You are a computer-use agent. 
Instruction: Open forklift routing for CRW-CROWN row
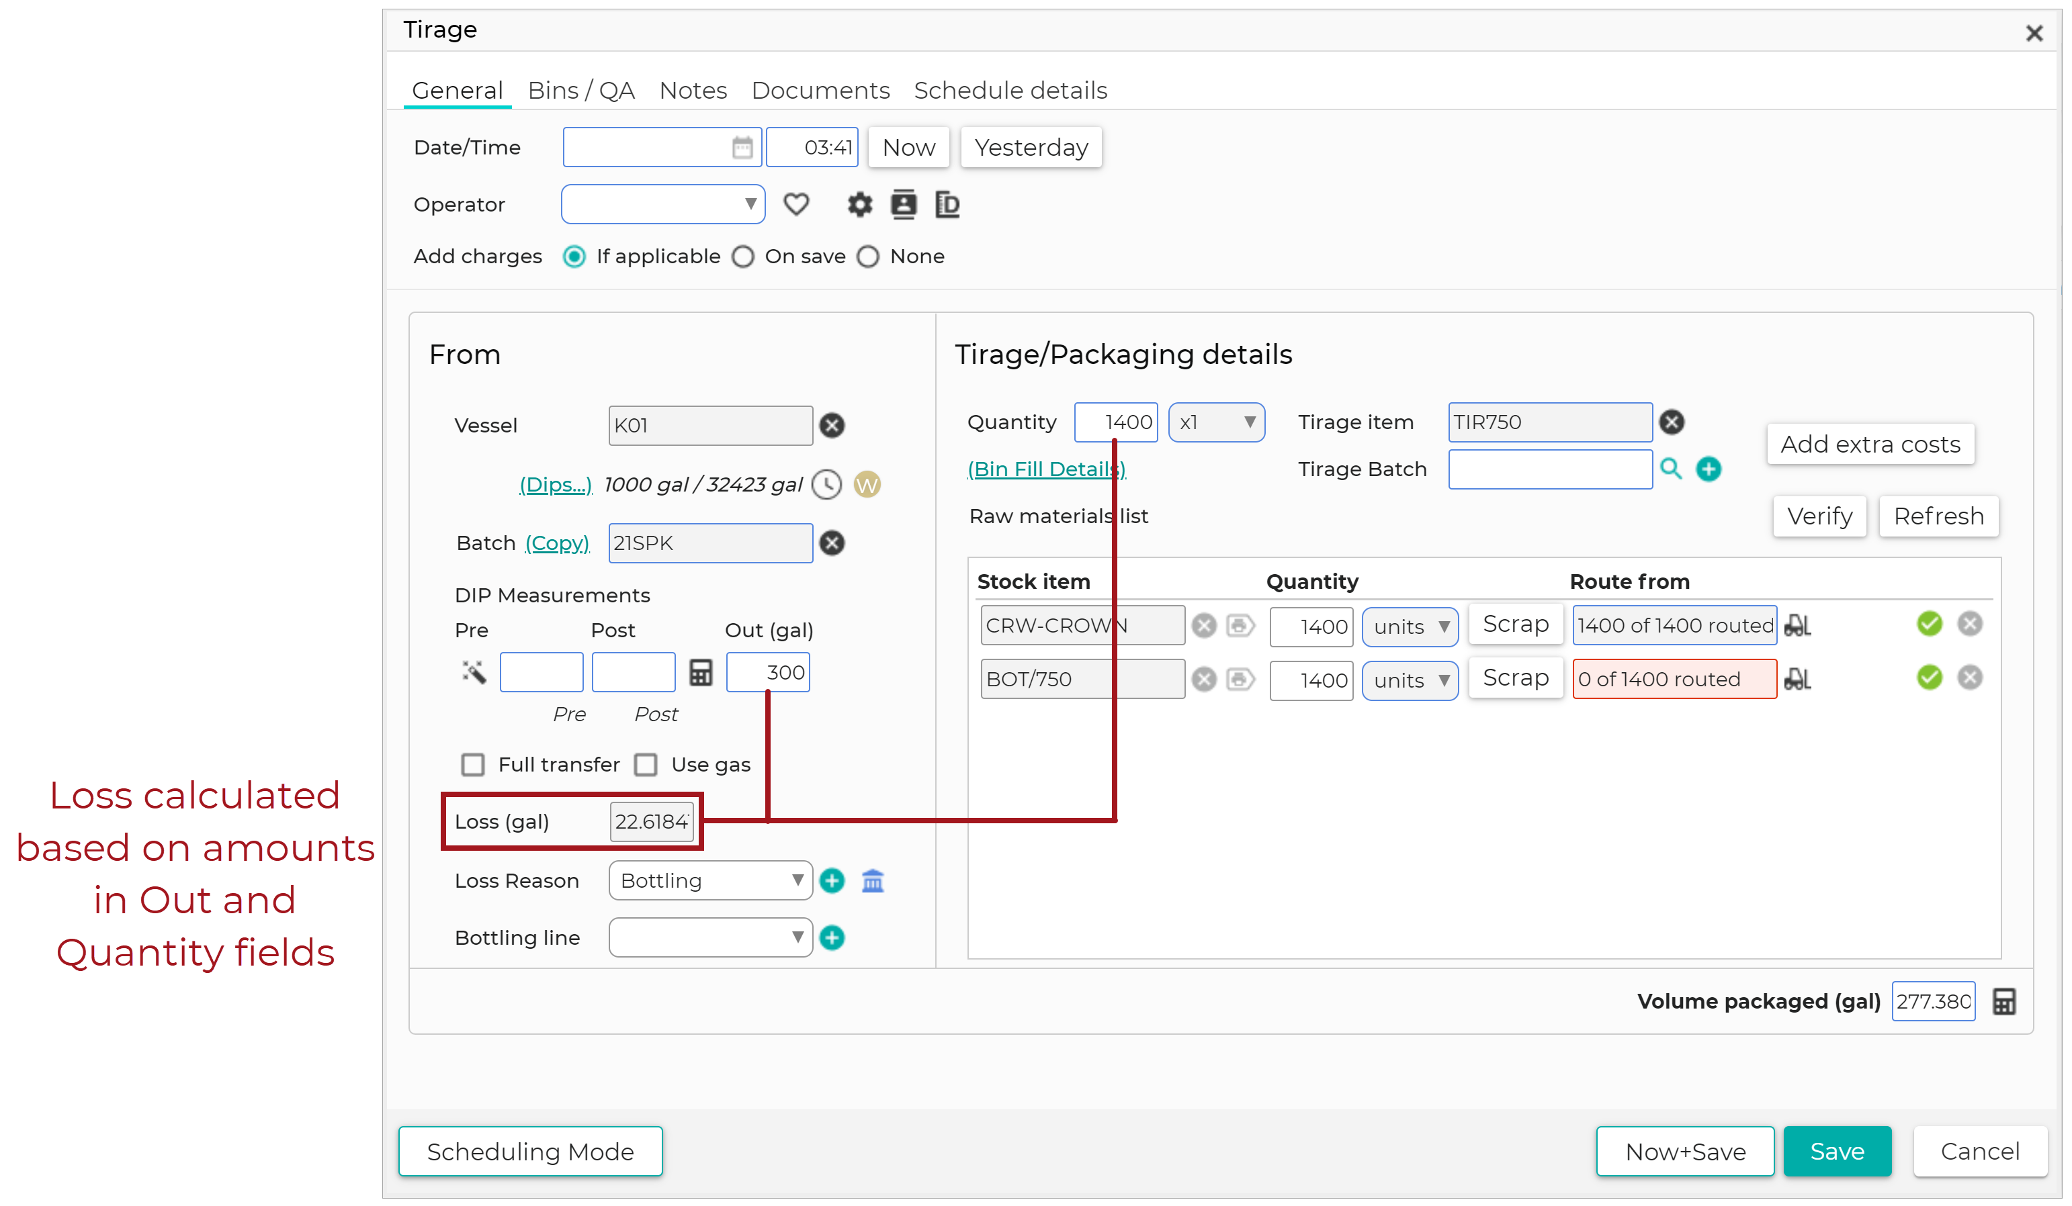[x=1797, y=626]
